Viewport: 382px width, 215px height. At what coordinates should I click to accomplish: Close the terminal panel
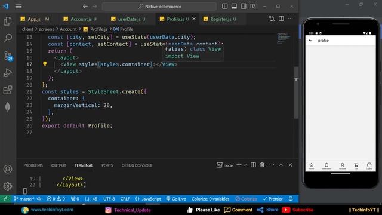point(291,165)
